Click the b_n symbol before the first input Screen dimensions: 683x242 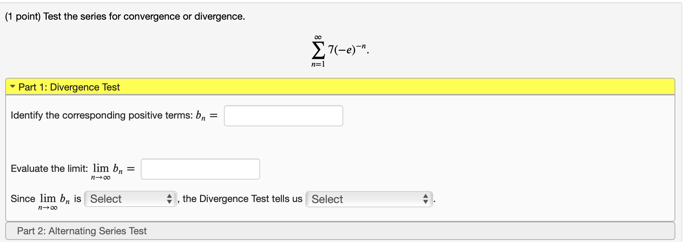click(200, 116)
